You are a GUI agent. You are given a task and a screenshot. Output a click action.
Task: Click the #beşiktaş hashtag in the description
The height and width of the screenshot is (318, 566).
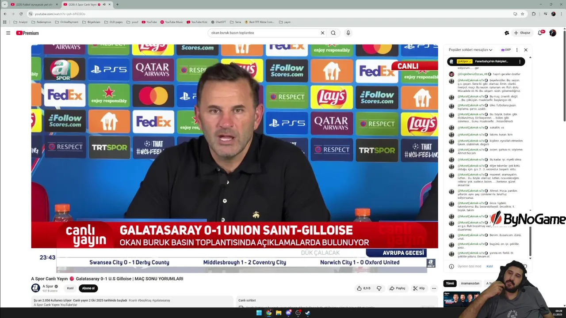tap(145, 300)
